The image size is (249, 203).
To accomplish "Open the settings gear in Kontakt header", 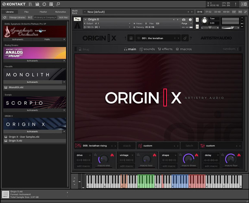I will coord(44,4).
